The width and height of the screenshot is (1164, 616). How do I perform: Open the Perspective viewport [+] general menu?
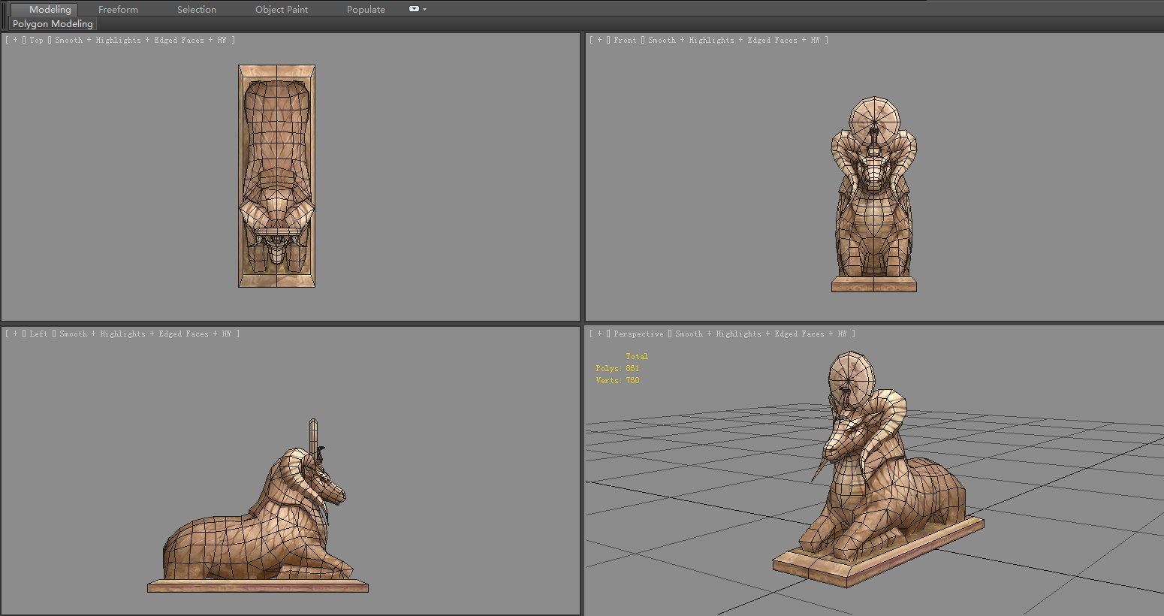[599, 334]
